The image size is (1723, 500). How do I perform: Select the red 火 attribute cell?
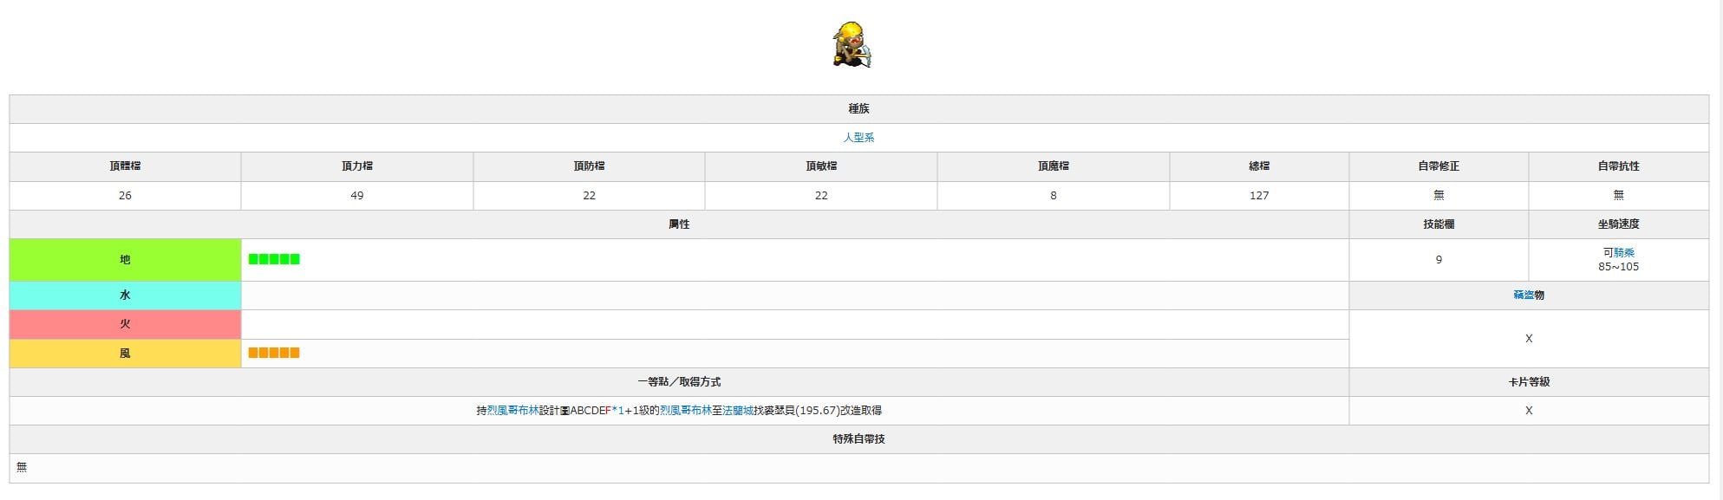pos(125,324)
